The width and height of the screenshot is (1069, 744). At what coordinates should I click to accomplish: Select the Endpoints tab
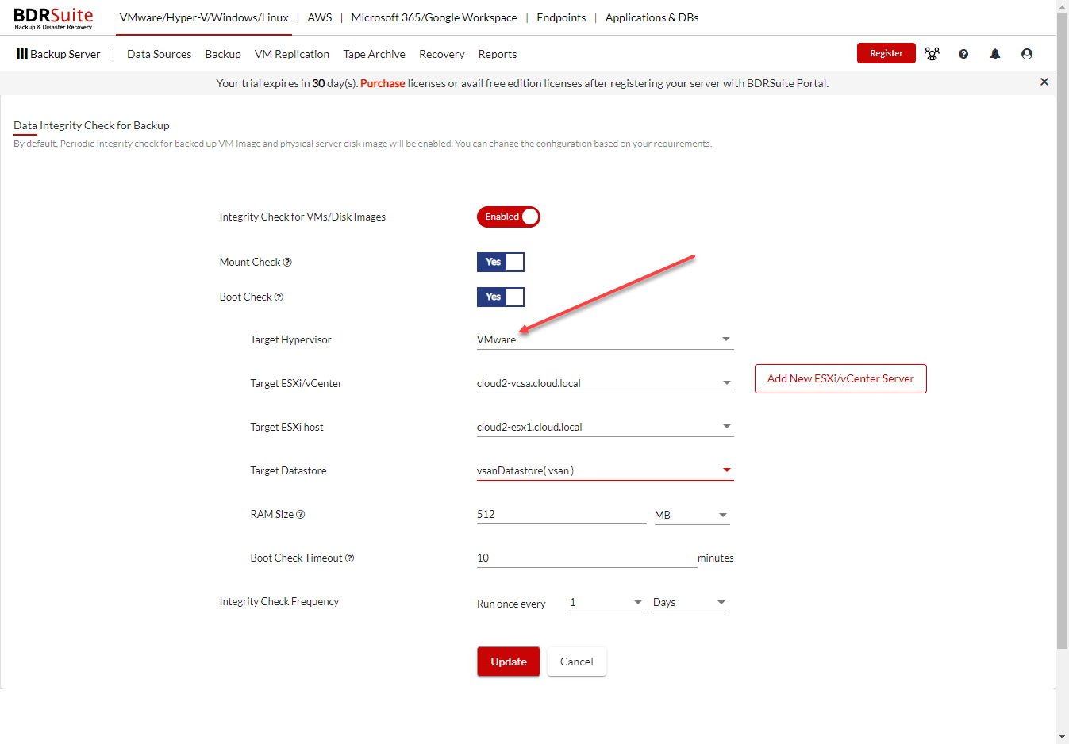coord(561,17)
